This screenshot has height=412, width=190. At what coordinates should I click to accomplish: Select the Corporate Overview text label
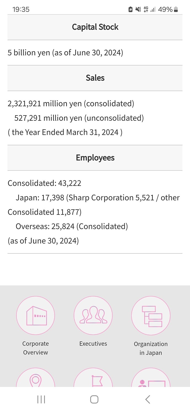tap(36, 348)
